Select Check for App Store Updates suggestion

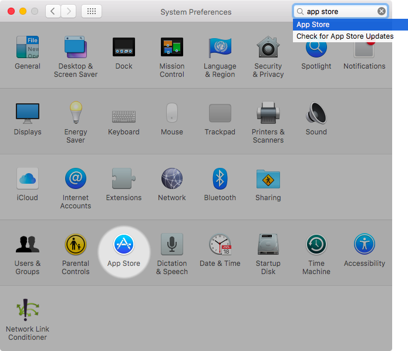(350, 36)
